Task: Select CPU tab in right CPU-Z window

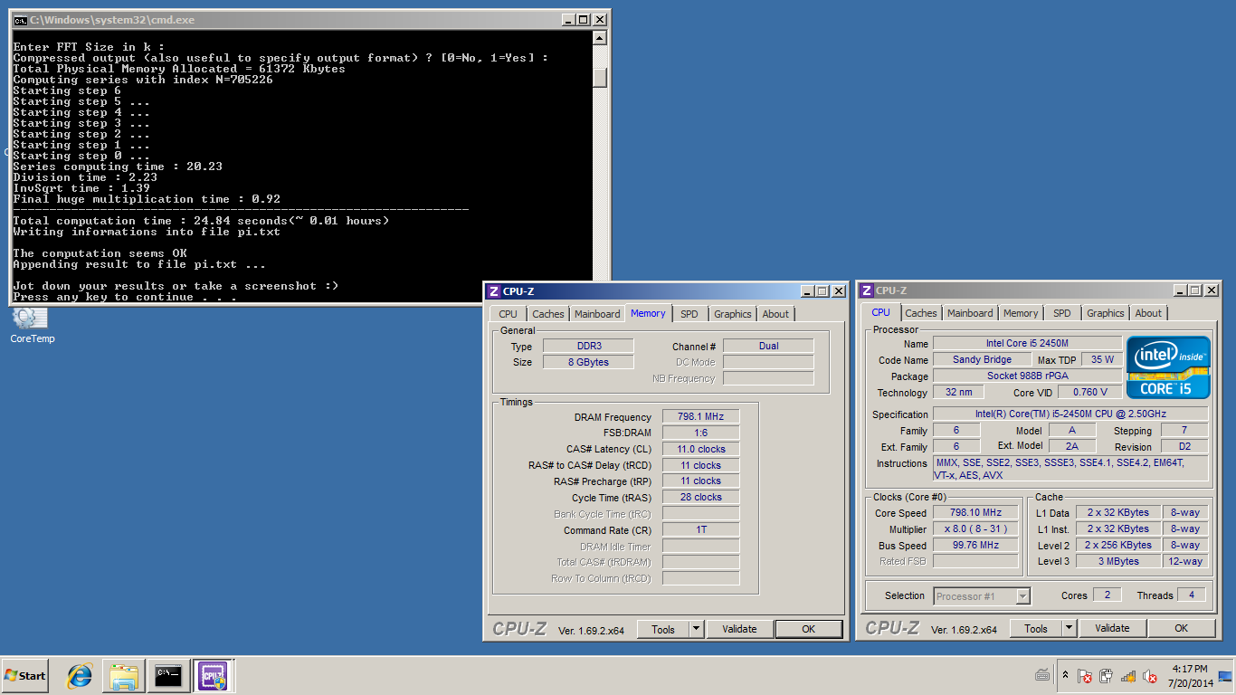Action: coord(880,312)
